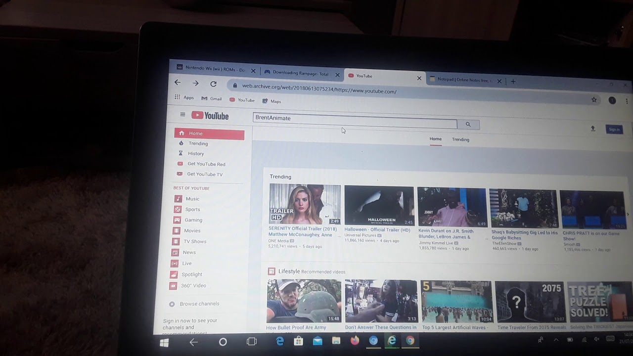The width and height of the screenshot is (633, 356).
Task: Close the YouTube browser tab
Action: pos(419,78)
